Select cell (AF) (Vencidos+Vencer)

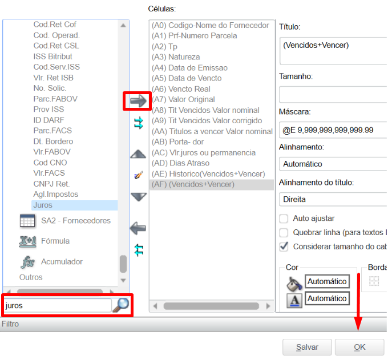pos(212,184)
